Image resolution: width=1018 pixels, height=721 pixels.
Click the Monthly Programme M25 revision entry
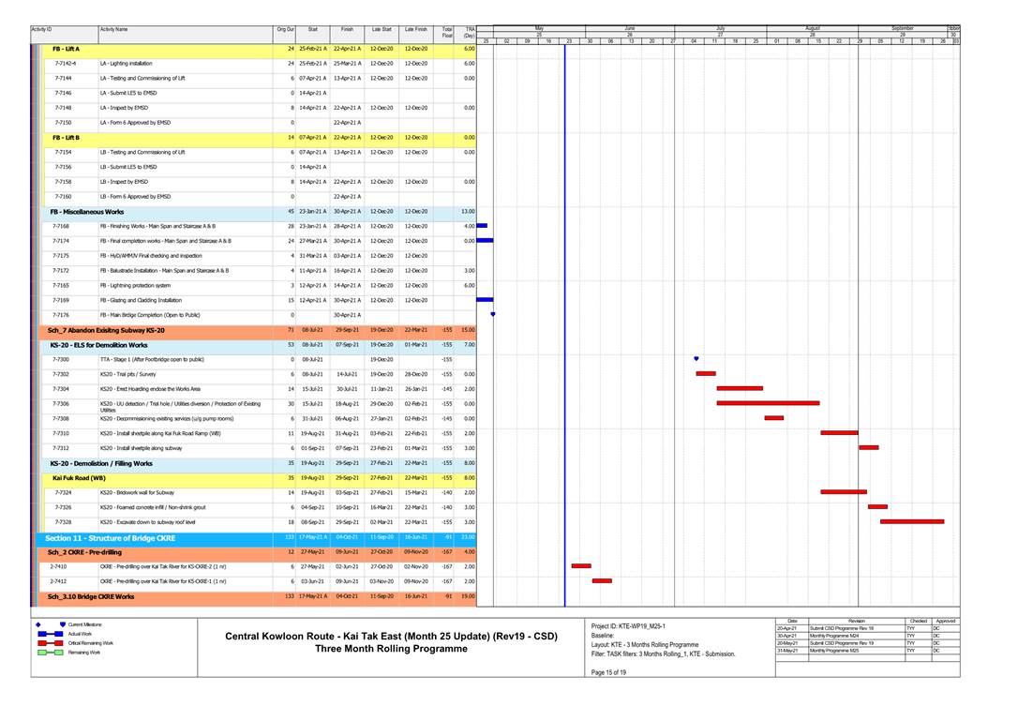(833, 651)
